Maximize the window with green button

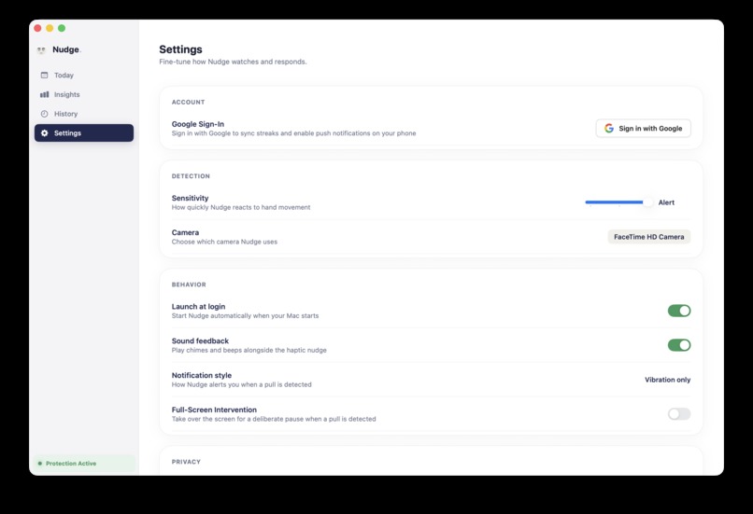tap(62, 28)
